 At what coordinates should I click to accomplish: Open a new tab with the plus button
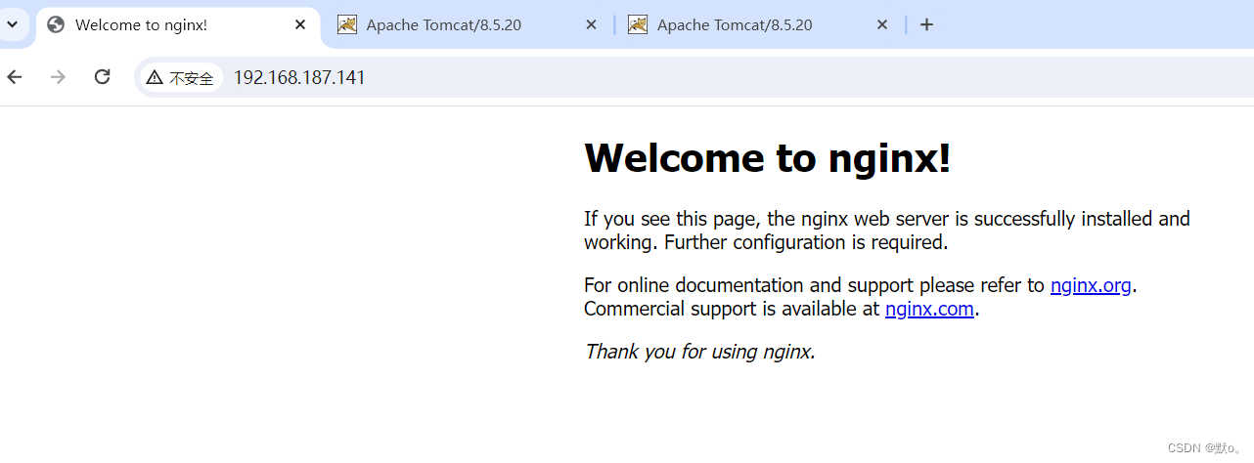pos(926,24)
